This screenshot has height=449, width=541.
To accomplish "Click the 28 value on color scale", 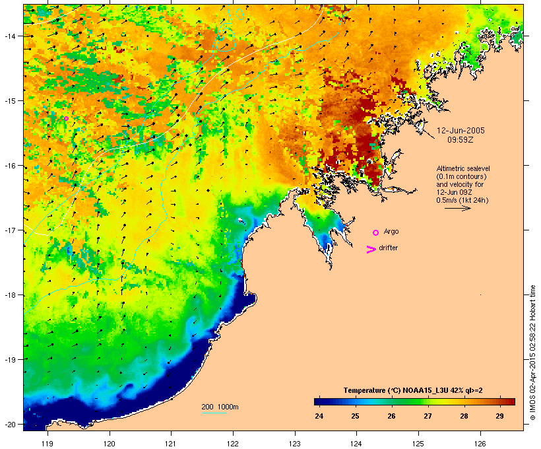I will click(464, 416).
